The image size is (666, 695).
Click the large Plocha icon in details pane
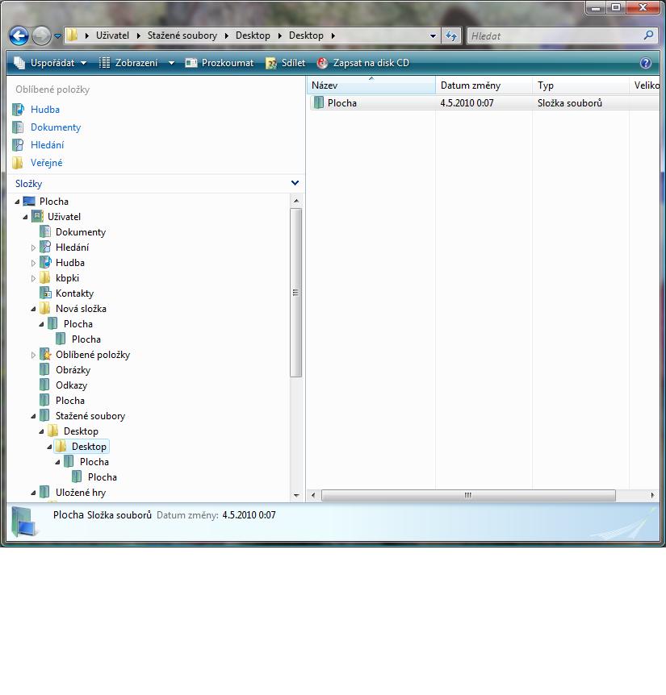pyautogui.click(x=23, y=522)
